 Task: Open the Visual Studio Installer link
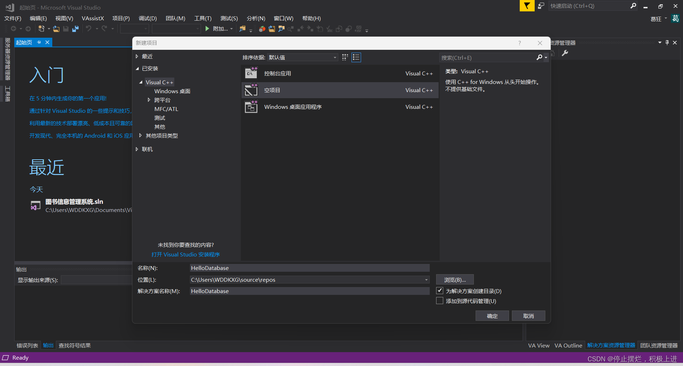coord(185,255)
